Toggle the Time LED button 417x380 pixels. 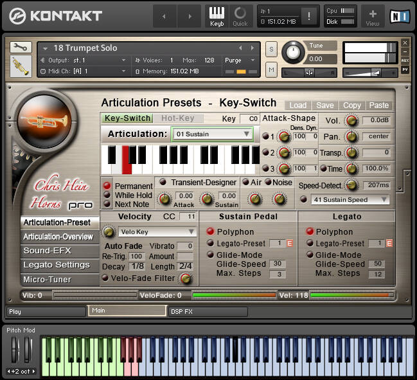pos(323,168)
